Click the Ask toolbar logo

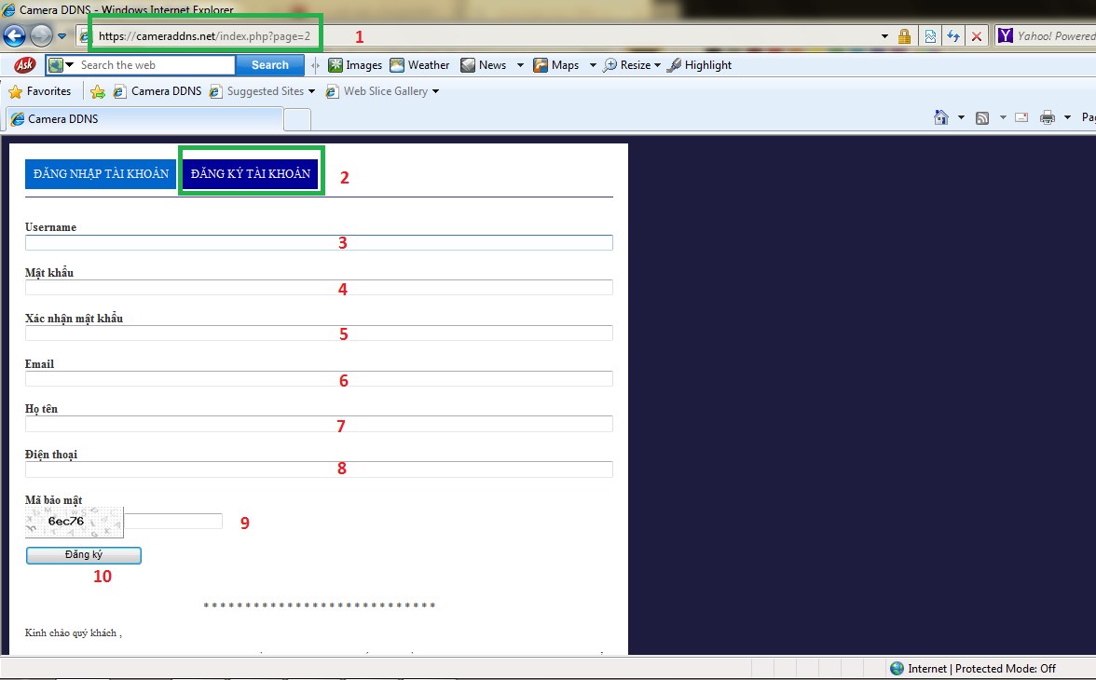tap(25, 65)
